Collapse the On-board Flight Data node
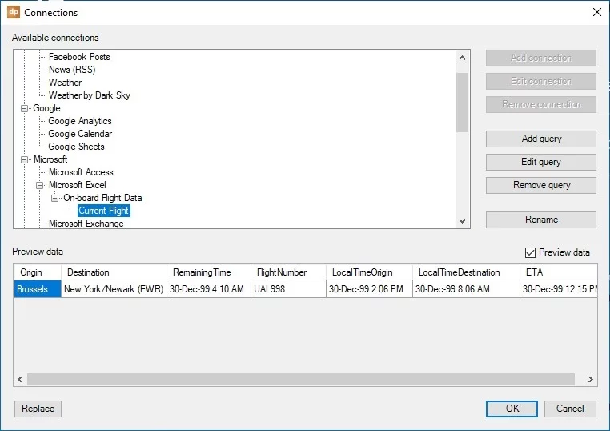Screen dimensions: 610x431 [55, 198]
